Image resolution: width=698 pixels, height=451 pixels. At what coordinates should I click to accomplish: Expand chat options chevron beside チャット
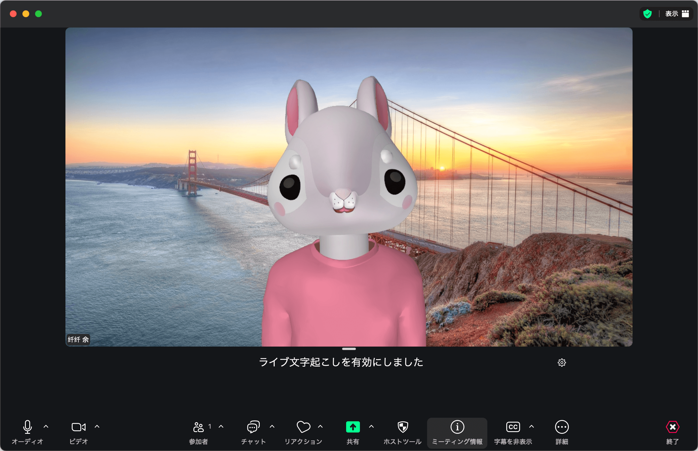(272, 427)
